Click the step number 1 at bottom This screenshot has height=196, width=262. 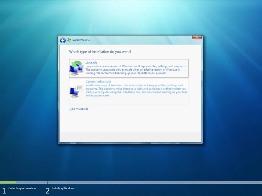tap(4, 190)
